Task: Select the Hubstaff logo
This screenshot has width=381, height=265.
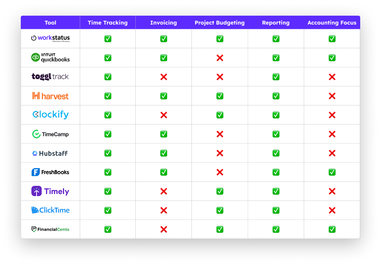Action: 50,153
